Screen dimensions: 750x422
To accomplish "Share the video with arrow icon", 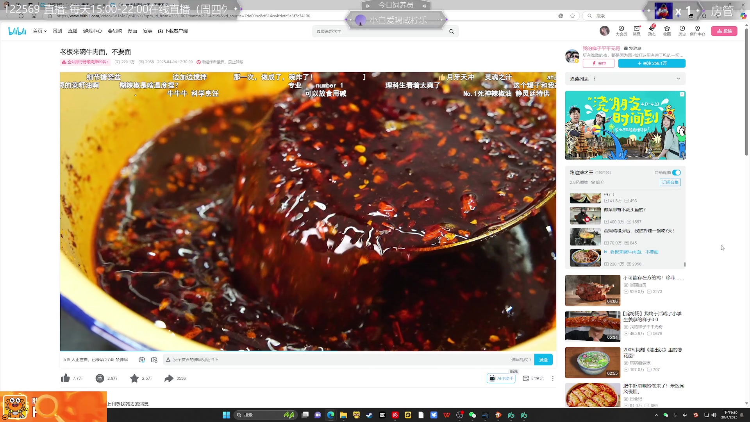I will pyautogui.click(x=169, y=378).
